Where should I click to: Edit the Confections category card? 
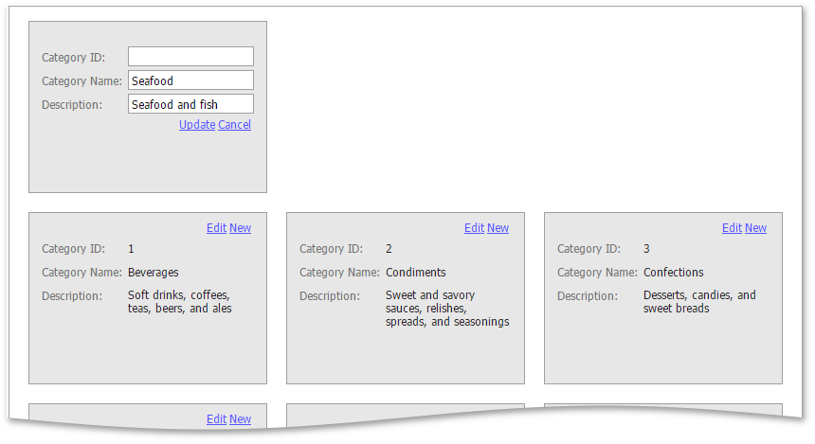pos(732,228)
